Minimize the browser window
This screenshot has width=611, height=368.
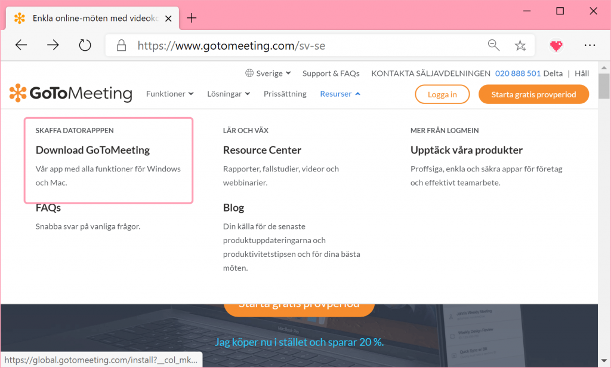(527, 11)
